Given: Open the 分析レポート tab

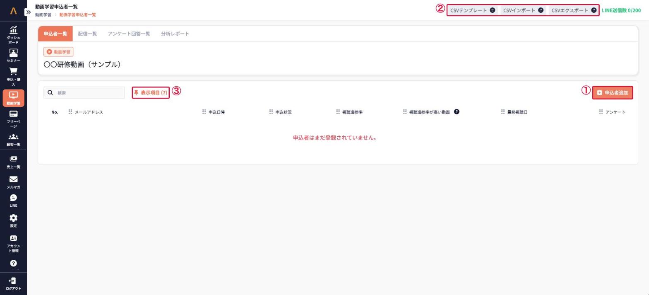Looking at the screenshot, I should 175,34.
